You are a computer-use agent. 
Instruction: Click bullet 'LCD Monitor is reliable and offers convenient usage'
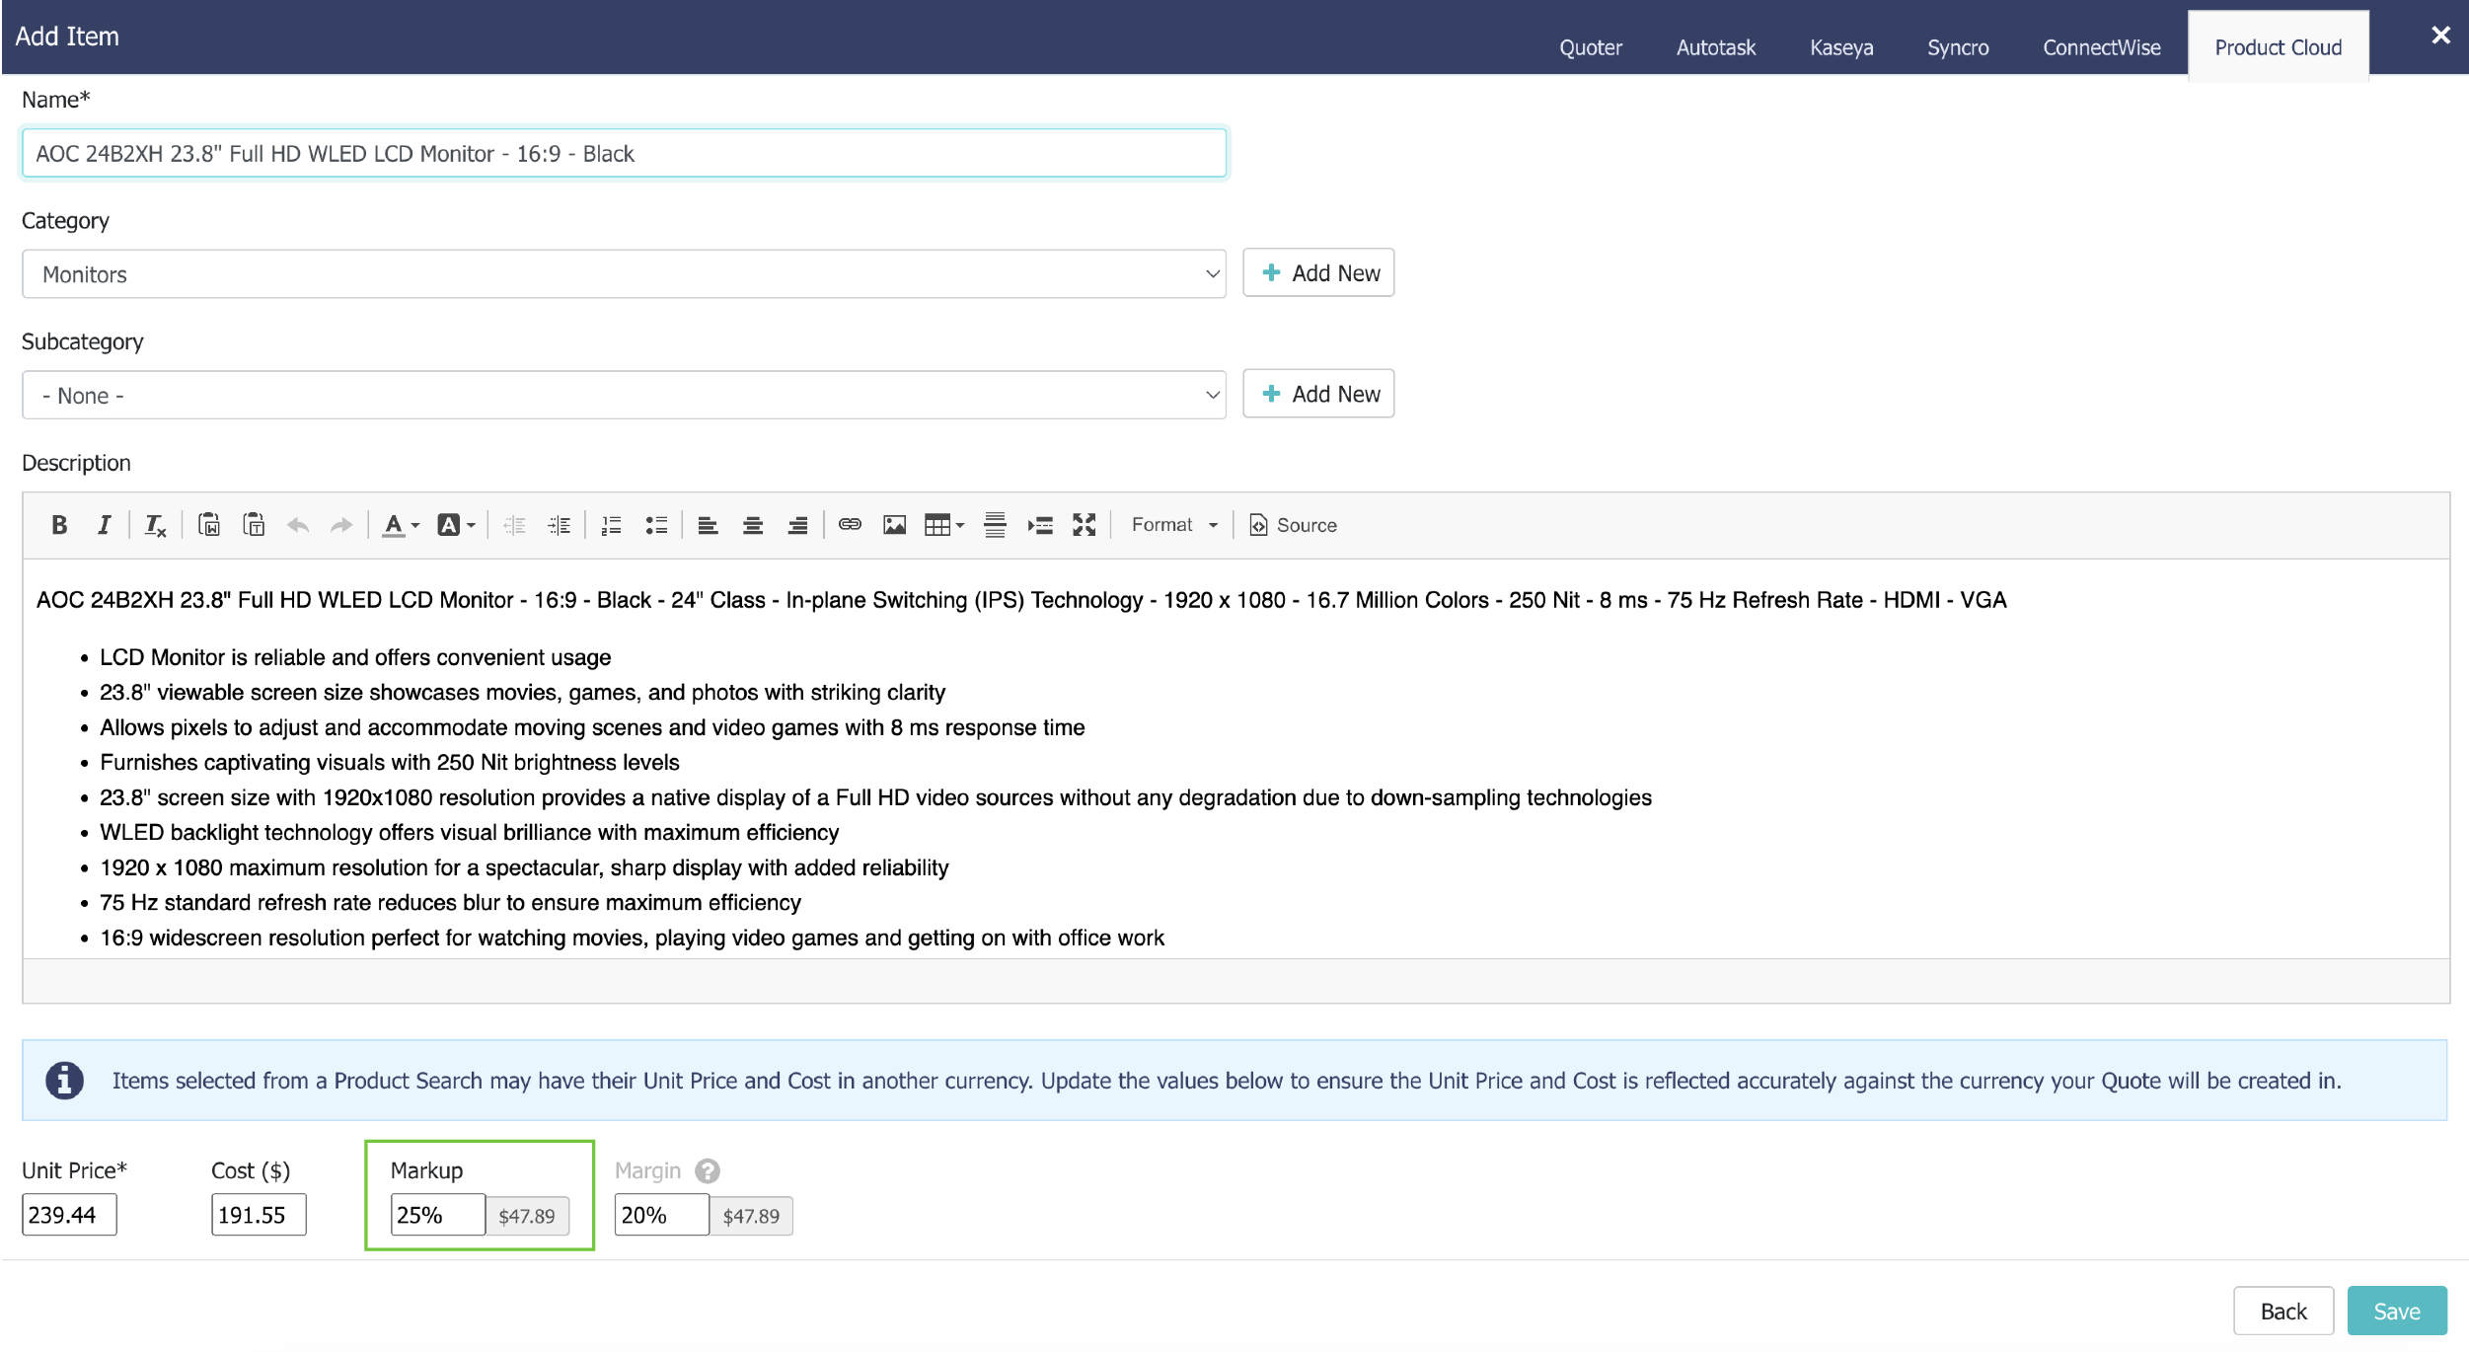point(355,657)
